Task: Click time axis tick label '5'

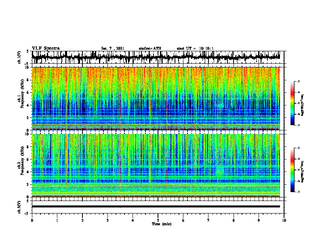Action: (x=158, y=220)
